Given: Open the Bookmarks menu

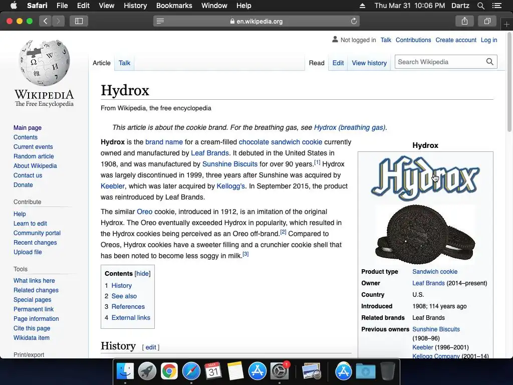Looking at the screenshot, I should tap(174, 6).
